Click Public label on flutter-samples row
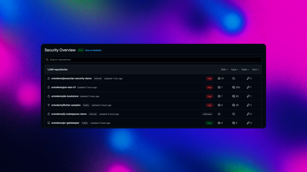Image resolution: width=307 pixels, height=172 pixels. click(x=86, y=105)
